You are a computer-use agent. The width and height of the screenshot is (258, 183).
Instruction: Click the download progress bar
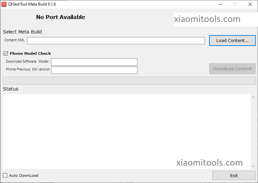[x=129, y=81]
